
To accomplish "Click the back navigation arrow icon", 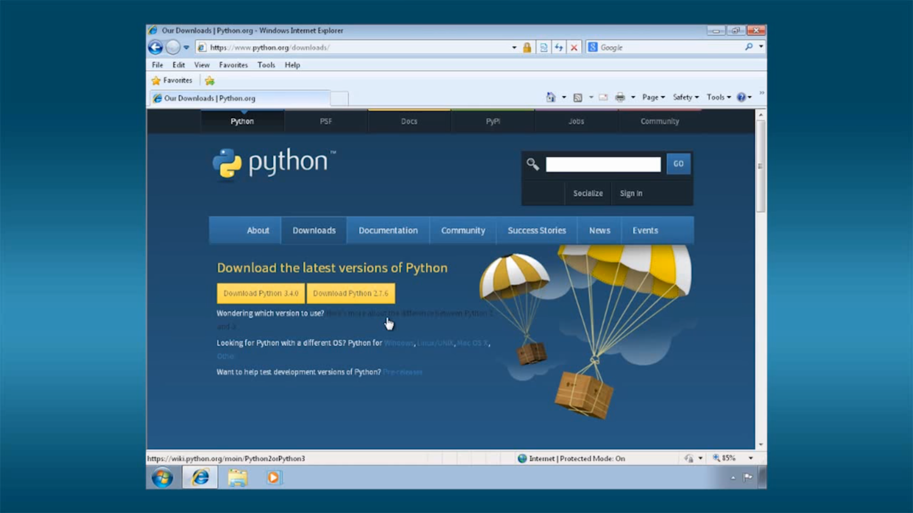I will 156,47.
